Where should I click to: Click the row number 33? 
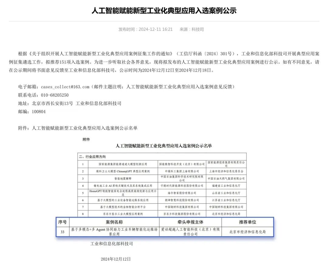coord(62,232)
